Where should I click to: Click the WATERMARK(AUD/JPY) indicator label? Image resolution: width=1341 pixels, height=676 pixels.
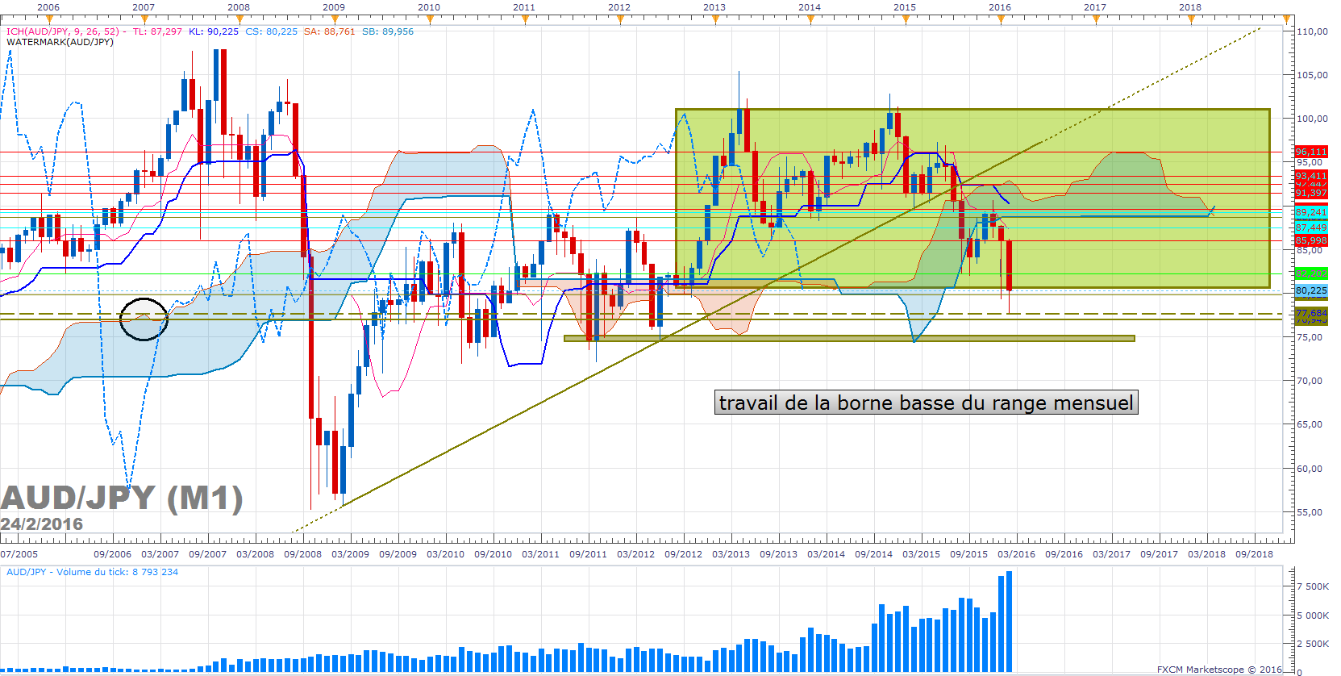click(x=60, y=42)
